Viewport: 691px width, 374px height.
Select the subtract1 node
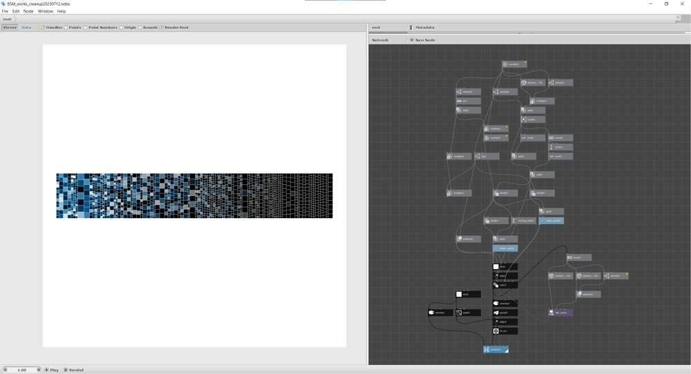(x=468, y=239)
